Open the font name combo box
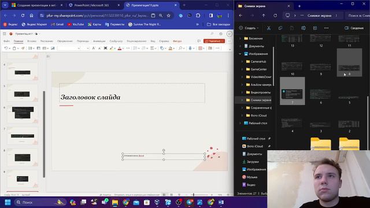Screen dimensions: 370x208 [69, 48]
